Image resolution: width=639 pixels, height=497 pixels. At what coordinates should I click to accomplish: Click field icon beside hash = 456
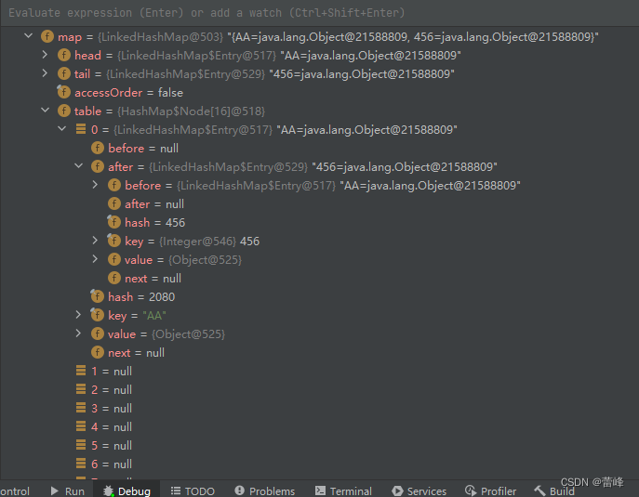pyautogui.click(x=113, y=222)
